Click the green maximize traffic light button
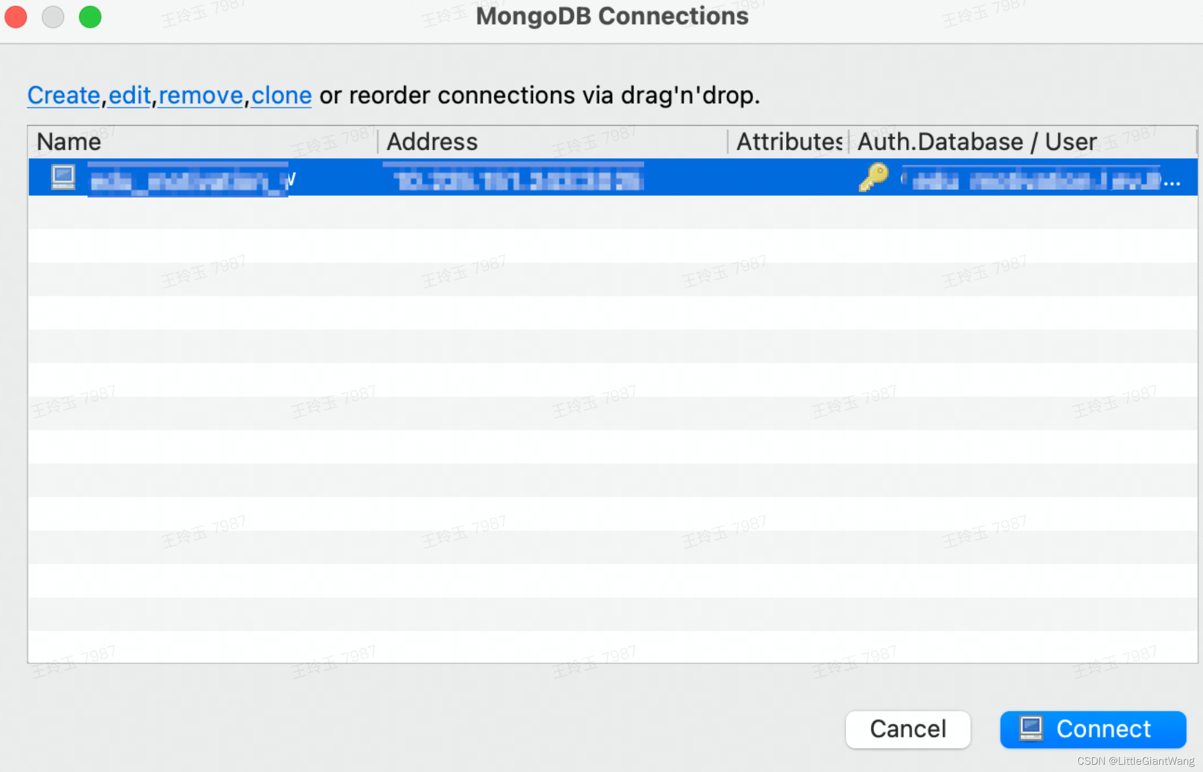Viewport: 1203px width, 772px height. [90, 16]
